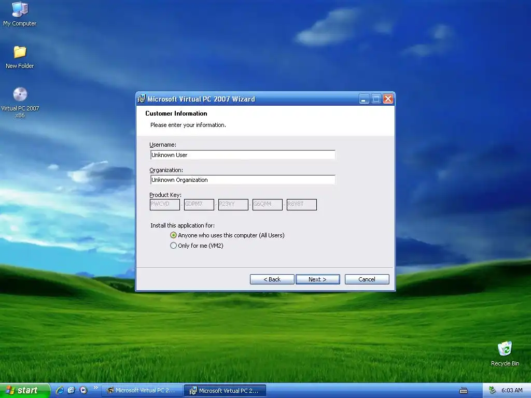
Task: Open the Start menu
Action: point(25,390)
